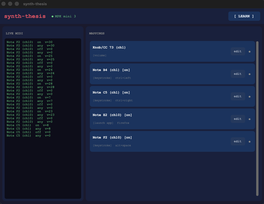Click log line Note C5 any v=8
This screenshot has width=264, height=204.
[29, 129]
